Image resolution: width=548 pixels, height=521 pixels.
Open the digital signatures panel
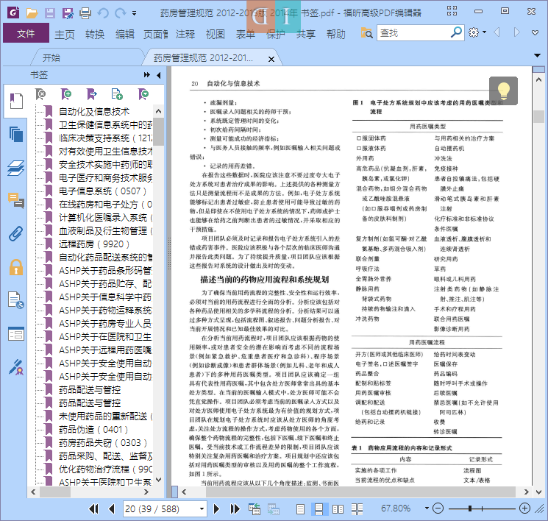click(15, 367)
